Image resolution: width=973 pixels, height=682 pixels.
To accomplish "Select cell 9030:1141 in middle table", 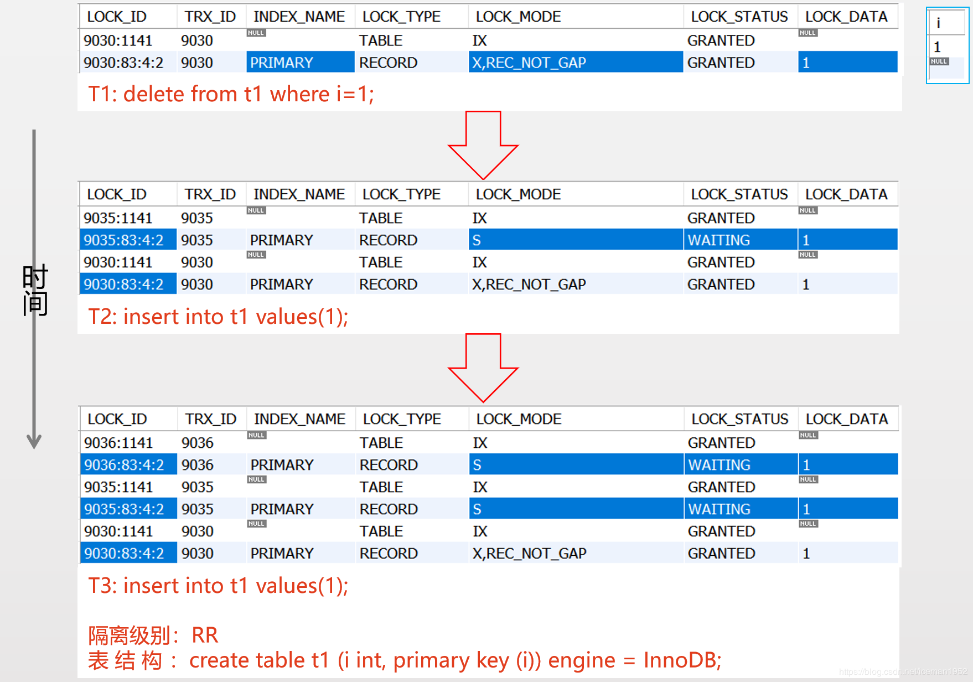I will click(x=128, y=262).
